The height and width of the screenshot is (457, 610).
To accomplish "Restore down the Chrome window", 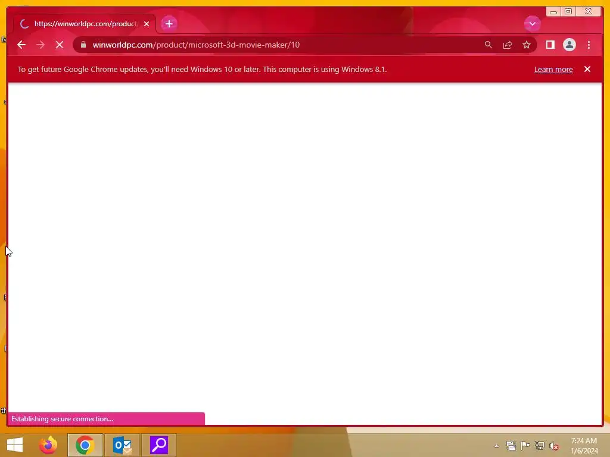I will pos(568,12).
